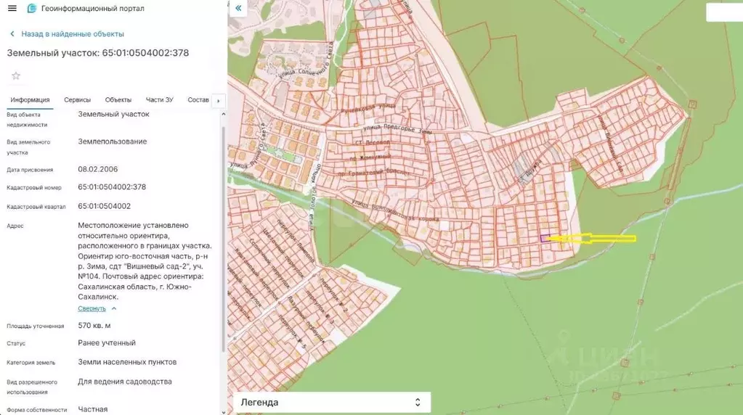Select the Части ЗУ tab

159,100
